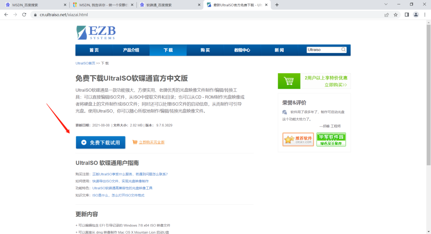Click the Huajun software green badge
Screen dimensions: 431x234
(x=331, y=139)
